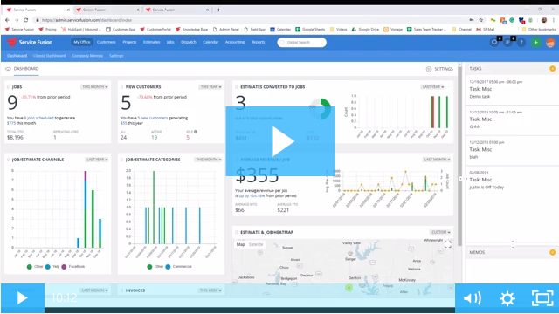Expand New Customers This Year dropdown

point(210,87)
